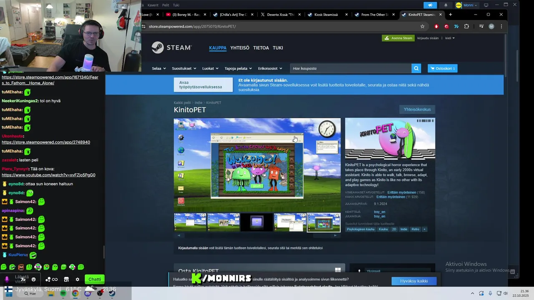Click the media strip left scroll arrow
This screenshot has width=534, height=300.
[x=179, y=235]
